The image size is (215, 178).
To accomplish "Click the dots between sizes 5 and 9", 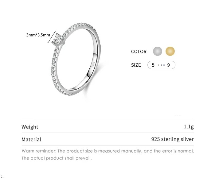I will (161, 65).
